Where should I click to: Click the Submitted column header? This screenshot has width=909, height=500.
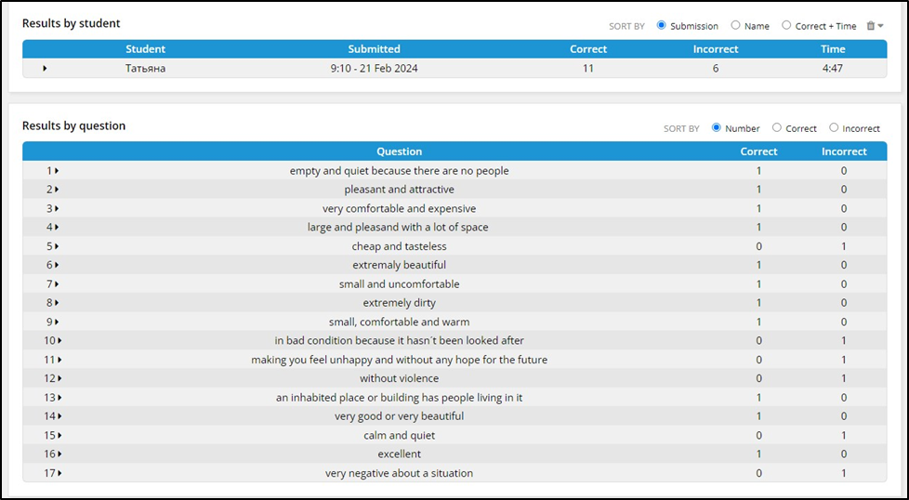374,49
